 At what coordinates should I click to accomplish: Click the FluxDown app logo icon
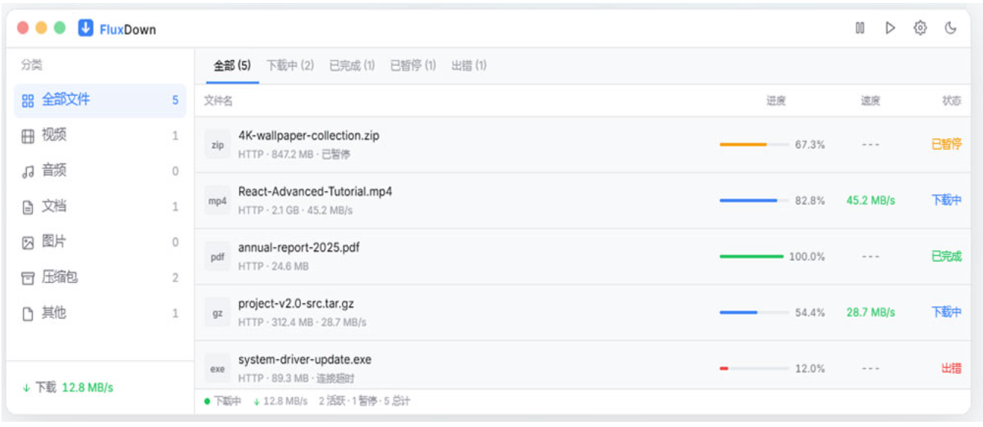[x=86, y=28]
